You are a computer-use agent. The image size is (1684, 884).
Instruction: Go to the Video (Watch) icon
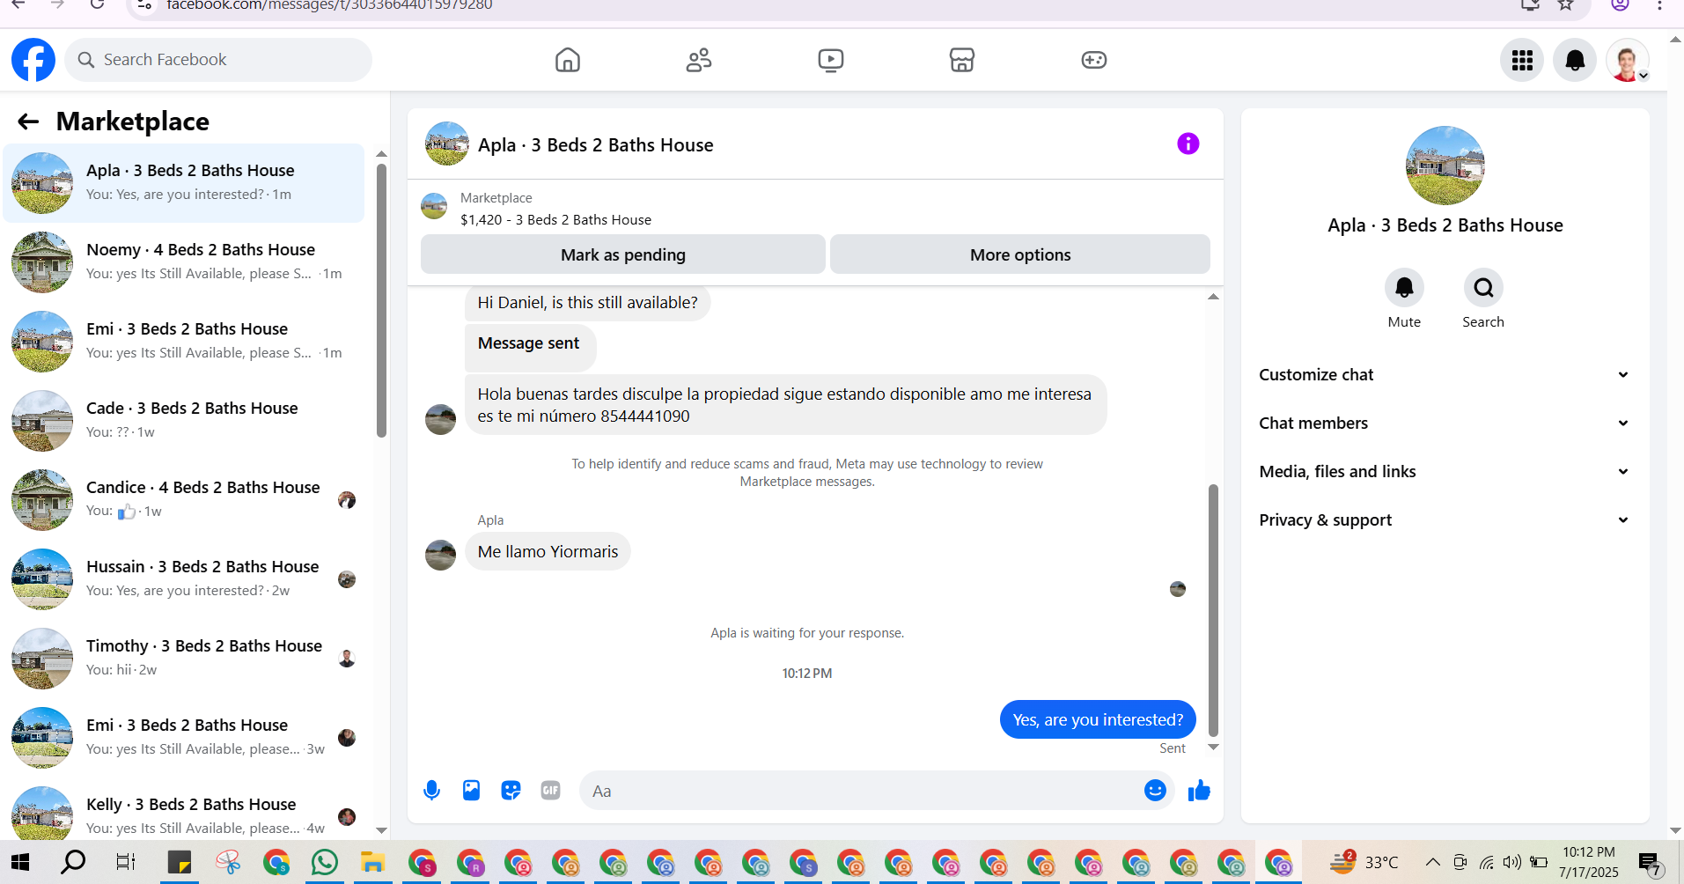click(x=830, y=60)
